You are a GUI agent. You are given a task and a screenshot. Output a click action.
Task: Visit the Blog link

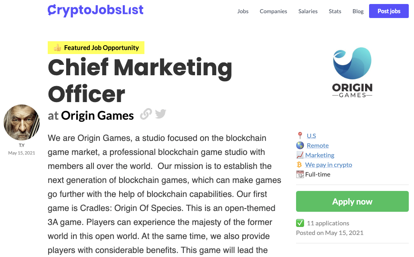pos(358,11)
